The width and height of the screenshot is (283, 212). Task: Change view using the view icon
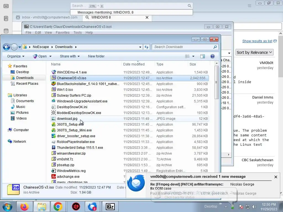(187, 56)
